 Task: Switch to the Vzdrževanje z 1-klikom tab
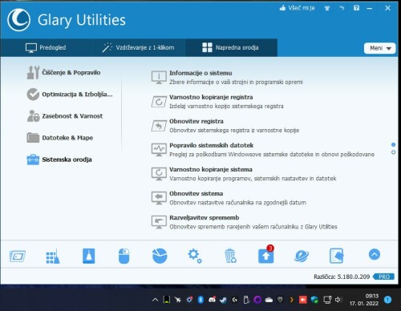pos(139,47)
